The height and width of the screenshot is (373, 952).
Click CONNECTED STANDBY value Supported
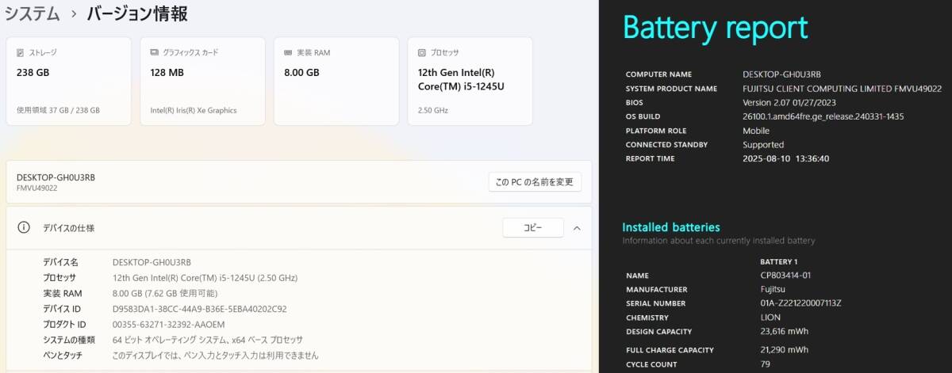[x=763, y=145]
